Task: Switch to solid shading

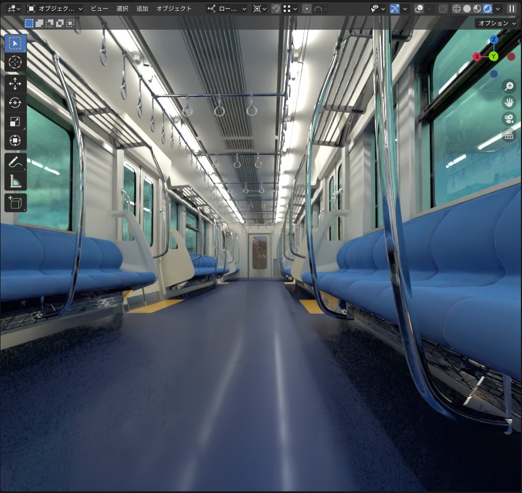Action: (x=467, y=9)
